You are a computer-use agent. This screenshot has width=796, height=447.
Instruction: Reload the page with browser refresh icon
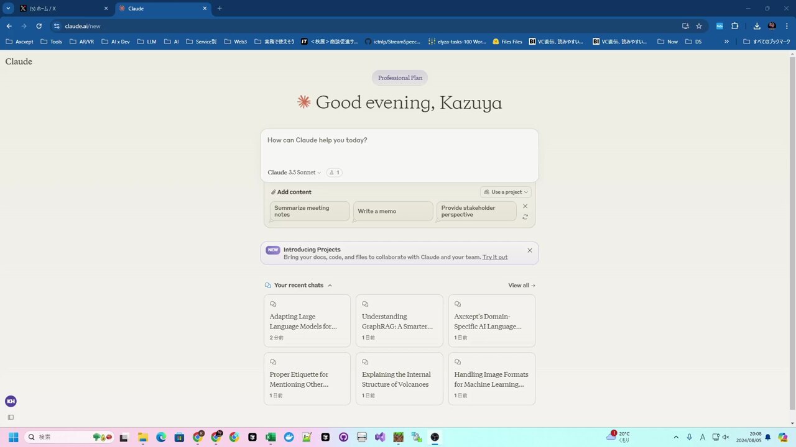(39, 26)
